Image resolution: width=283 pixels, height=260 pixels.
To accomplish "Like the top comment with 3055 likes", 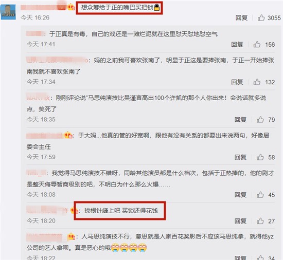I will coord(261,17).
